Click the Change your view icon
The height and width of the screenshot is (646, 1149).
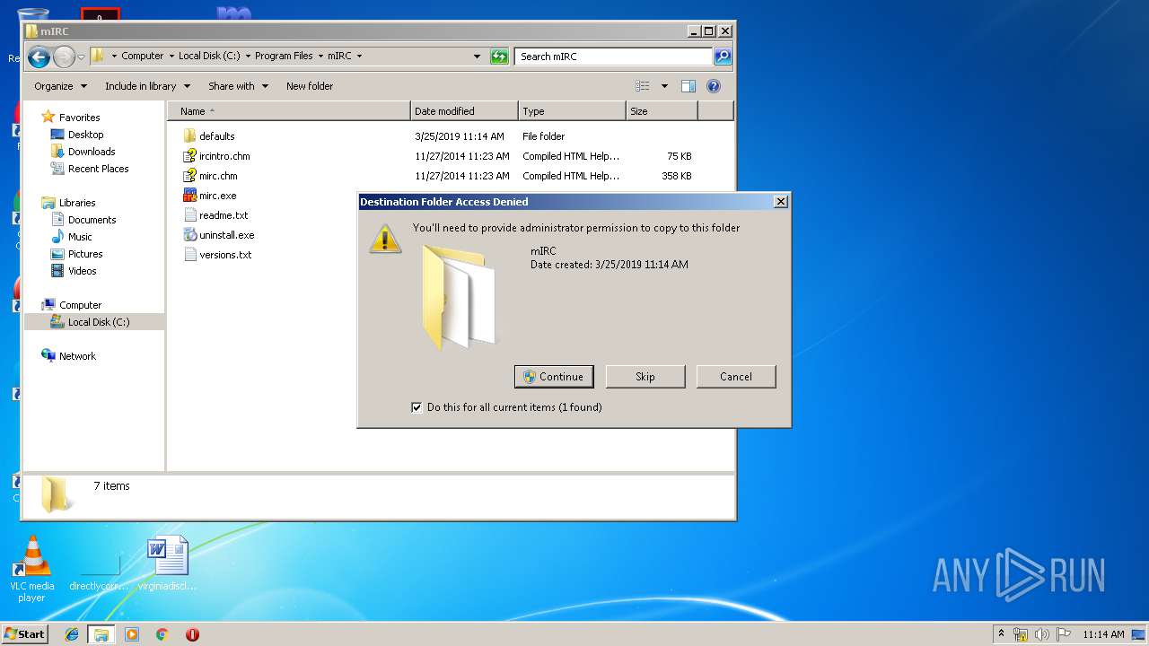[643, 86]
